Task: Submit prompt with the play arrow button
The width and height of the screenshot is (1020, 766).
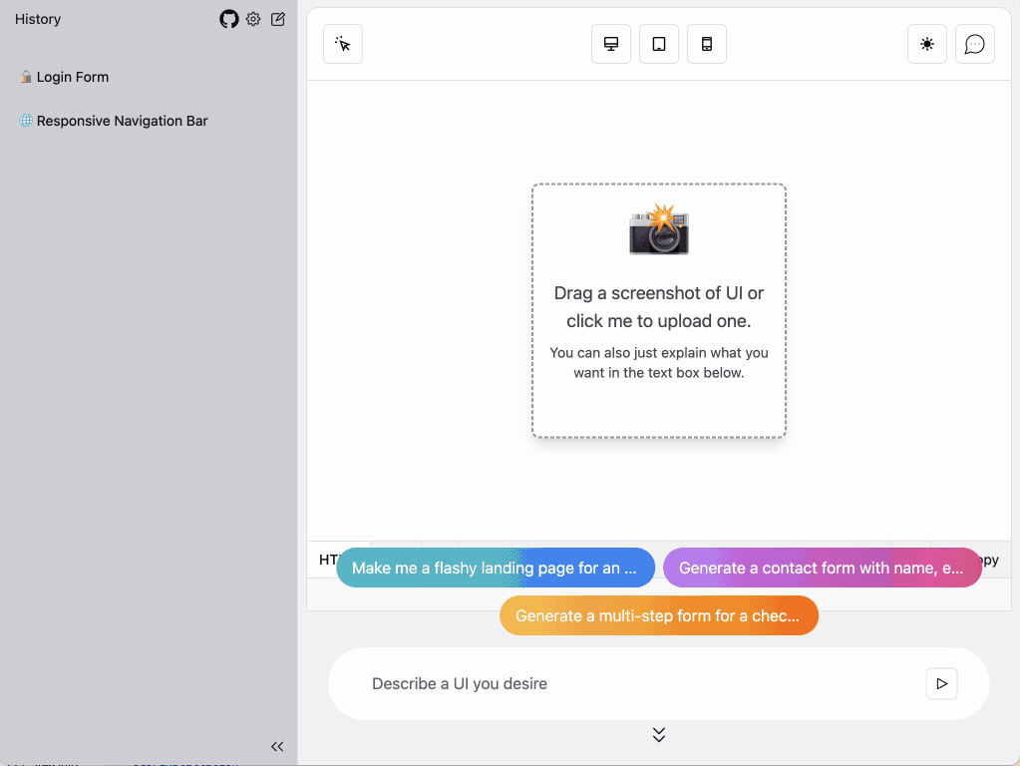Action: tap(940, 683)
